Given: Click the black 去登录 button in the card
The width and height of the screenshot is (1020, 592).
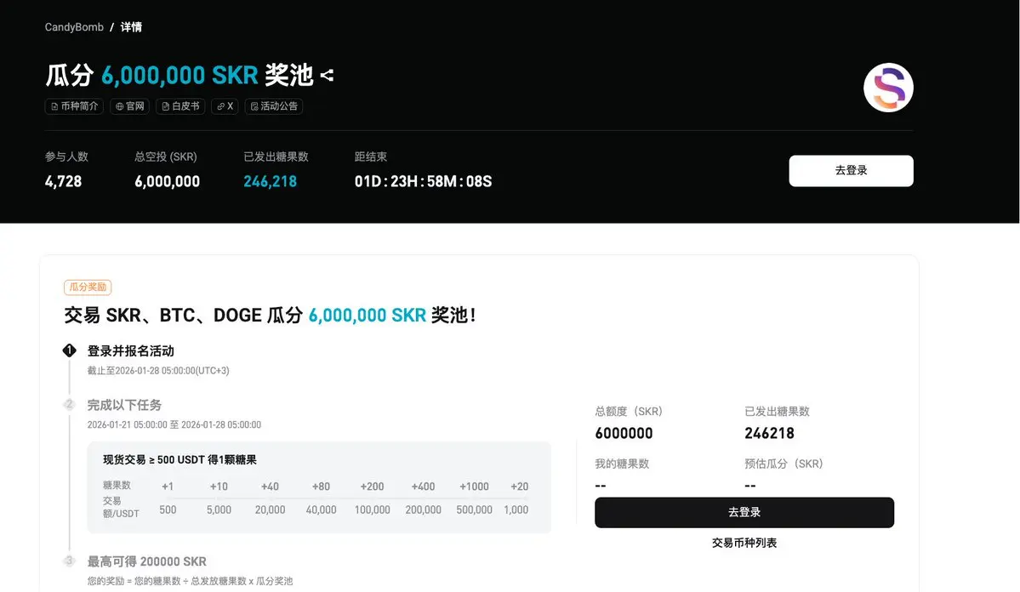Looking at the screenshot, I should click(744, 512).
